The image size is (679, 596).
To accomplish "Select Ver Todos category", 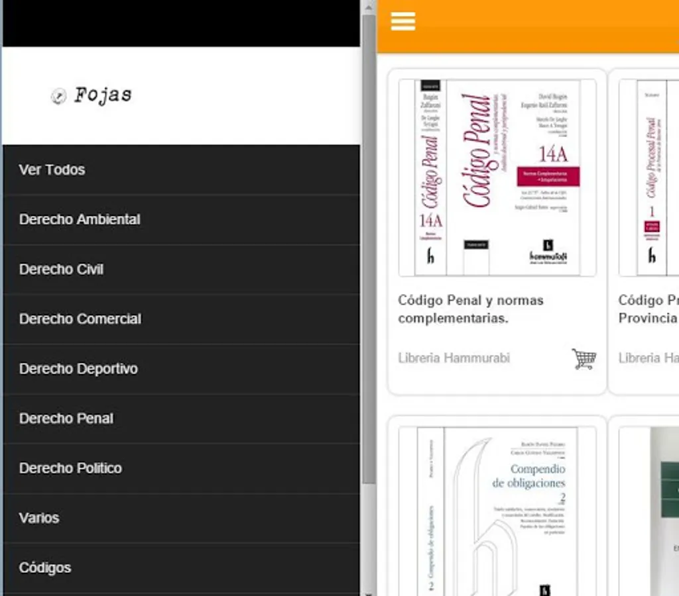I will [x=182, y=170].
